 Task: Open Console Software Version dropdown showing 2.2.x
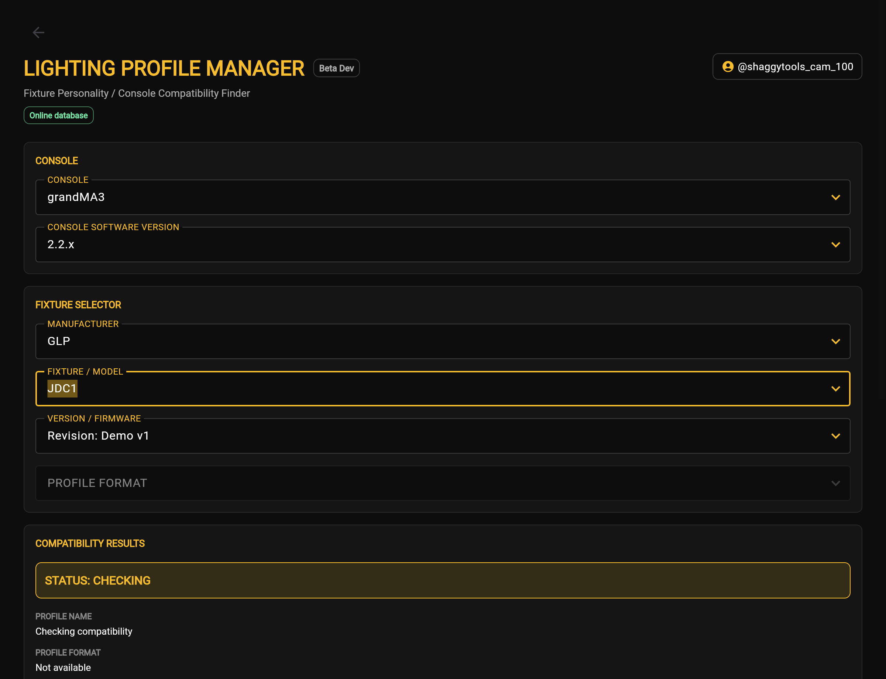coord(443,245)
